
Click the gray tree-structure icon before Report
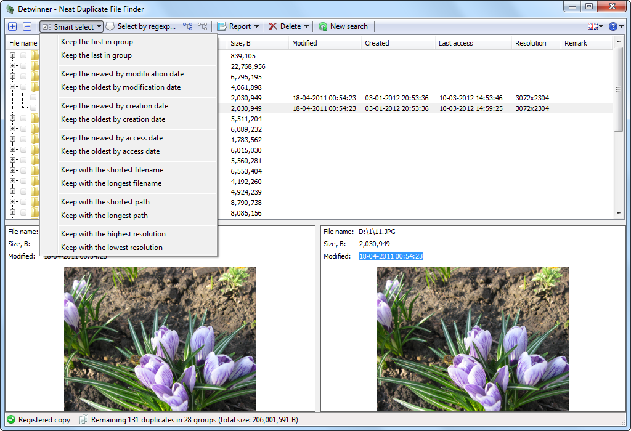[x=202, y=26]
